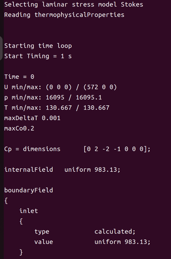Screen dimensions: 171x259
Task: Click the left edge window handle
Action: click(1, 48)
